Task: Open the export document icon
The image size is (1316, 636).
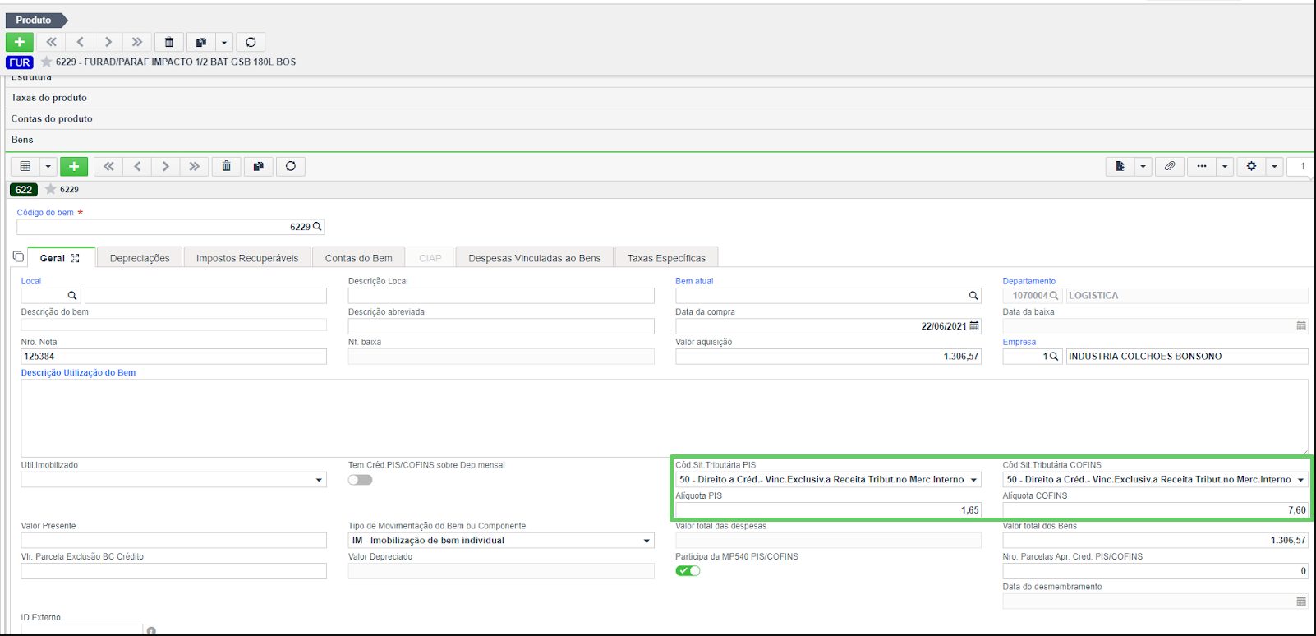Action: (x=1120, y=166)
